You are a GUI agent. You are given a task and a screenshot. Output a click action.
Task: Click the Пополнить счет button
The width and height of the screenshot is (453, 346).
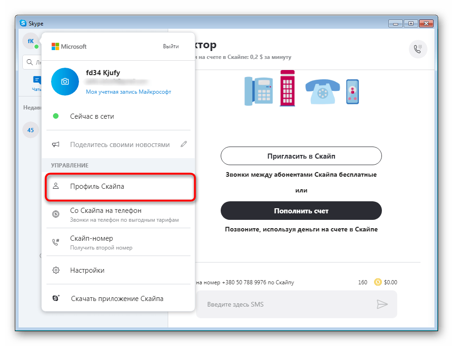[301, 211]
